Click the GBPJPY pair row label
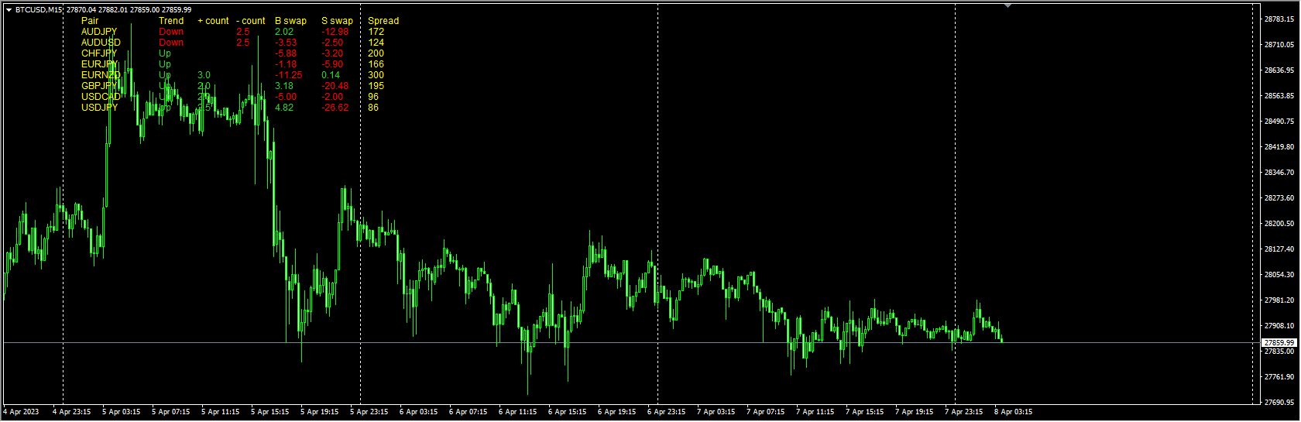The height and width of the screenshot is (422, 1301). pos(99,86)
